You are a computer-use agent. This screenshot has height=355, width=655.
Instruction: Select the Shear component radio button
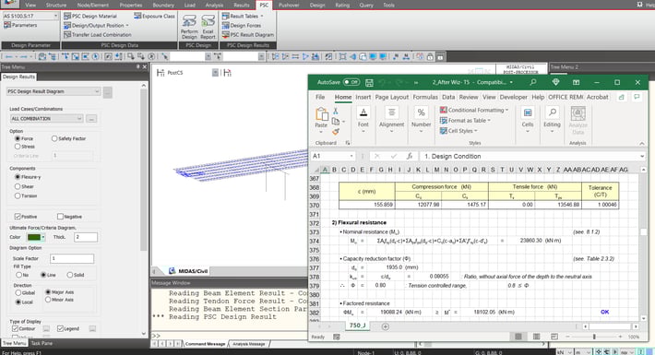click(18, 186)
